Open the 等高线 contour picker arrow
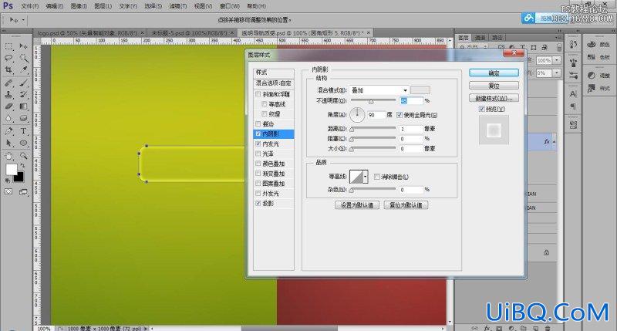 tap(366, 177)
